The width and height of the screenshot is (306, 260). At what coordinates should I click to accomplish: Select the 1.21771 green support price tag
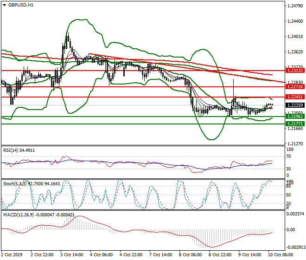pos(294,124)
